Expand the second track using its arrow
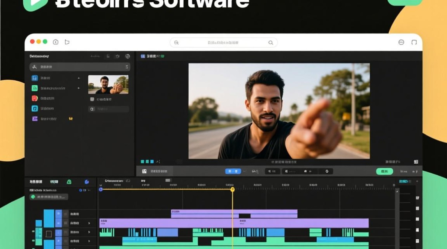This screenshot has height=249, width=447. pos(89,223)
